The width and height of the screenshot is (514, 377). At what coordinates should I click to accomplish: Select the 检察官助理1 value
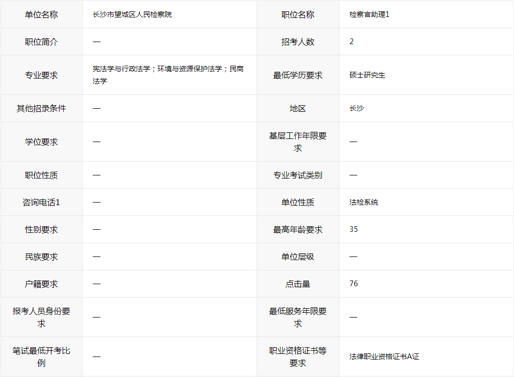tap(369, 14)
